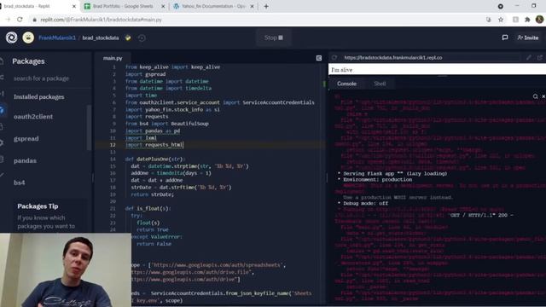The image size is (546, 307).
Task: Click the packages list scrollbar
Action: tap(89, 127)
